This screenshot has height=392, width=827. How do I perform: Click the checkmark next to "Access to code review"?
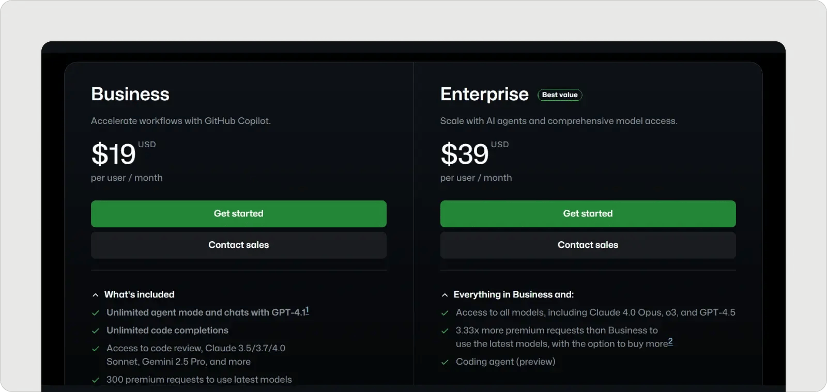coord(96,348)
